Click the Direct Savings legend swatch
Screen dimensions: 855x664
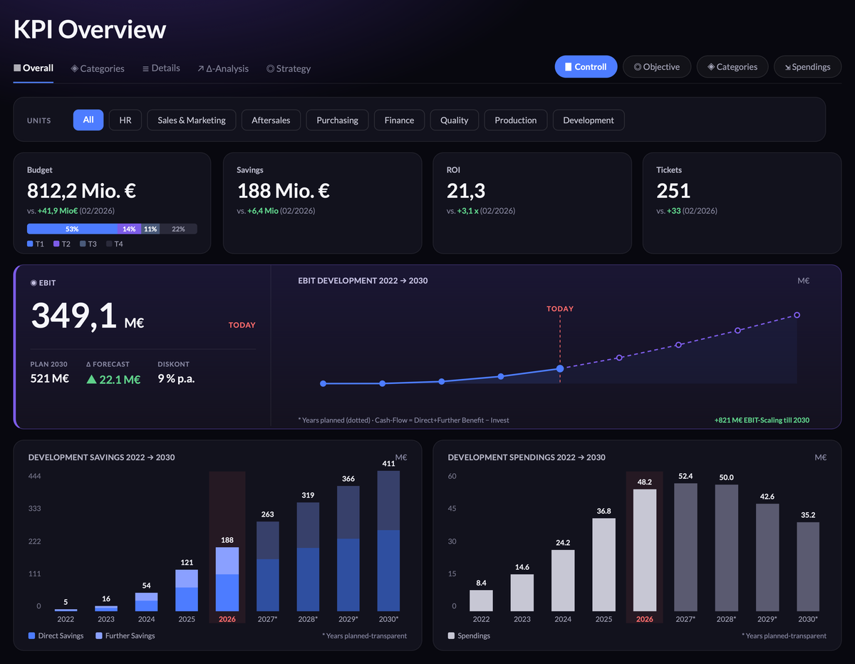pos(32,636)
